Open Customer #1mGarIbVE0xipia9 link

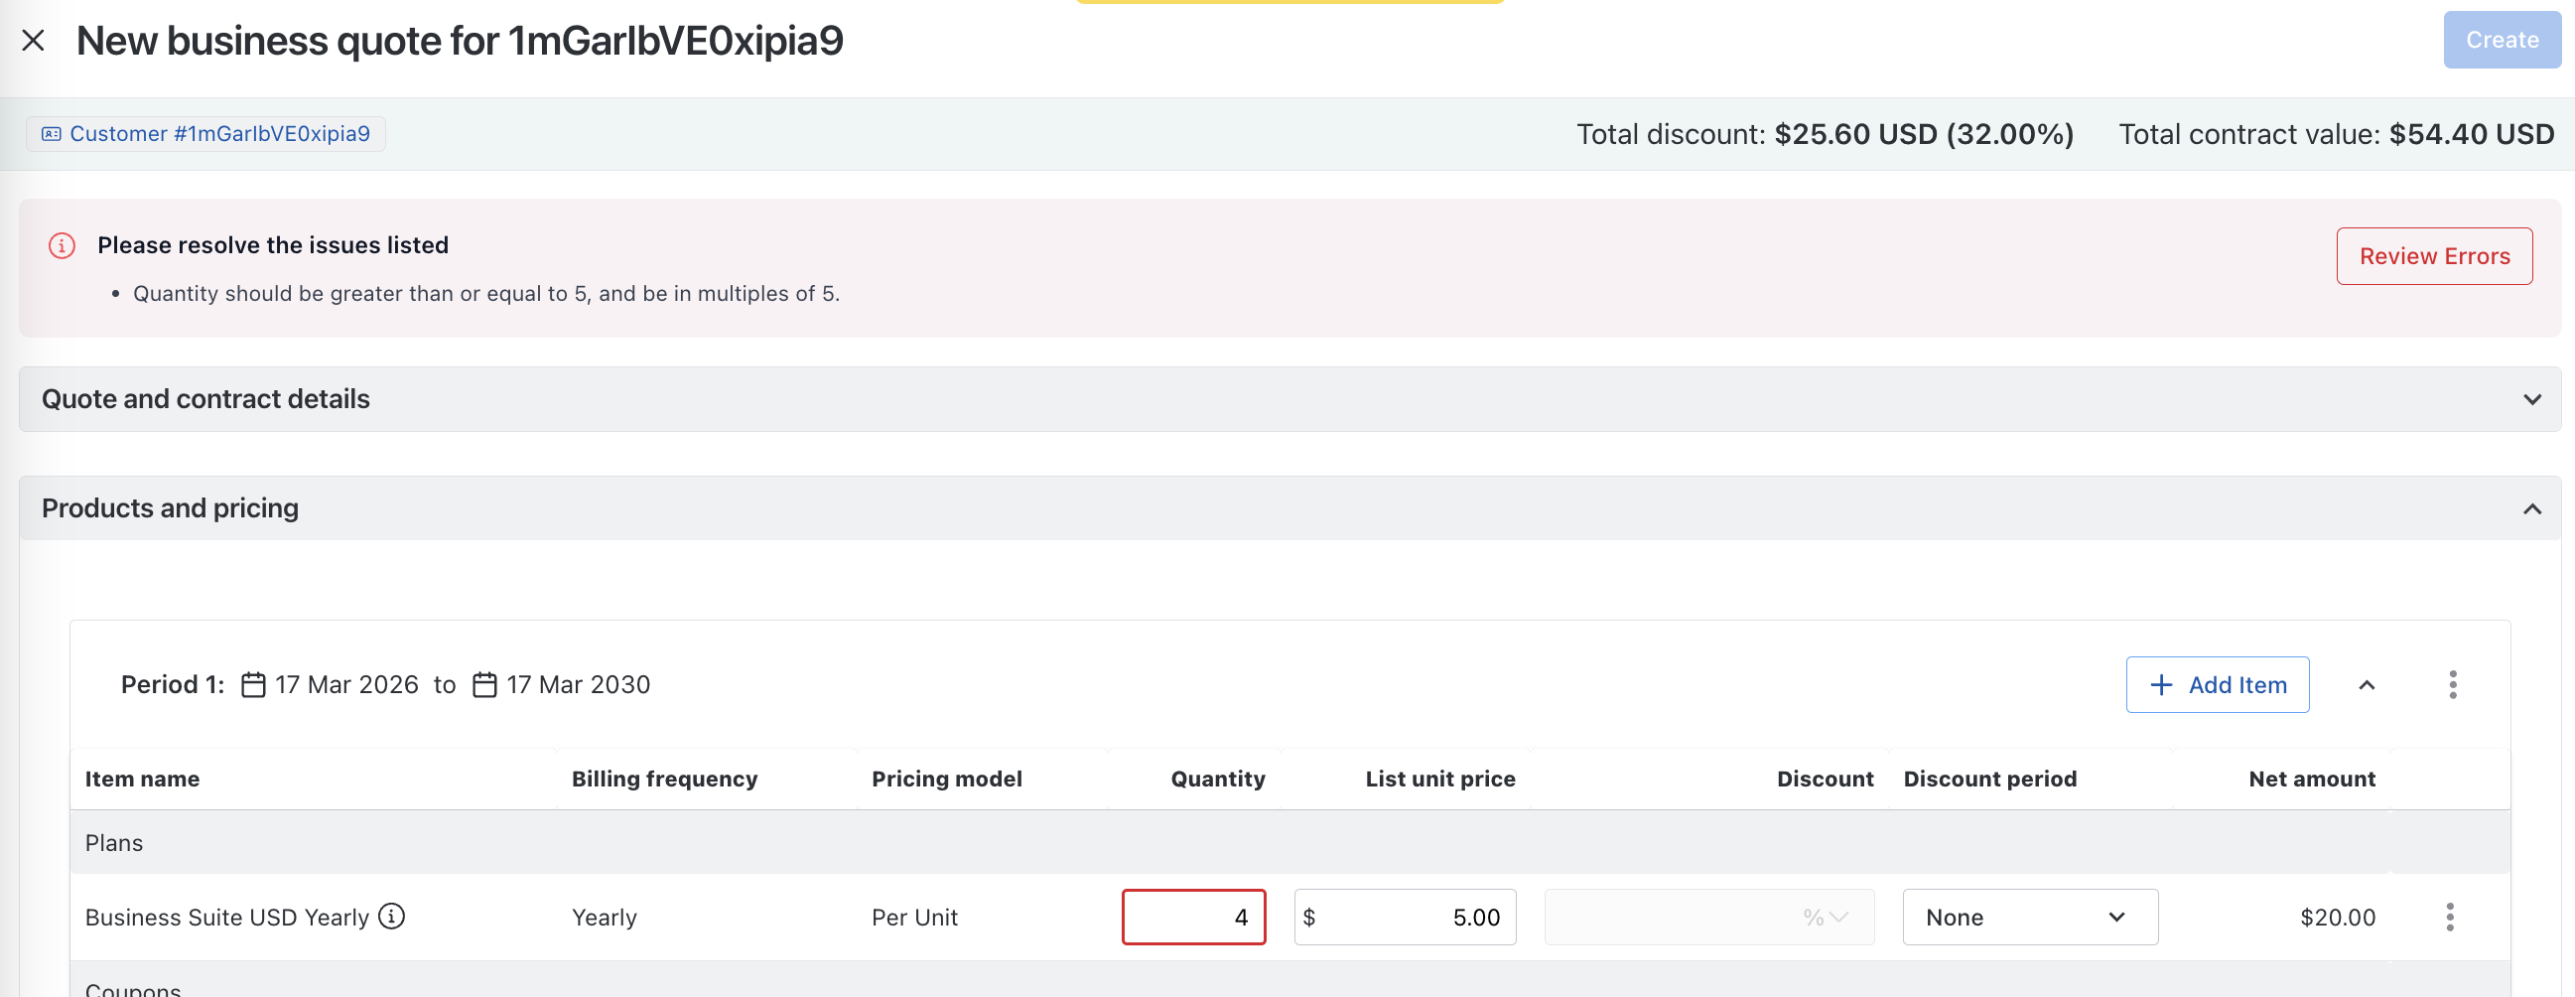219,134
